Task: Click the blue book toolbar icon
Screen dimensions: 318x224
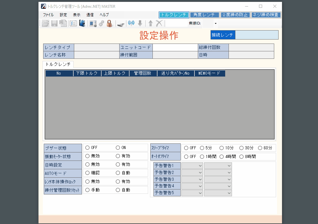Action: pyautogui.click(x=82, y=23)
